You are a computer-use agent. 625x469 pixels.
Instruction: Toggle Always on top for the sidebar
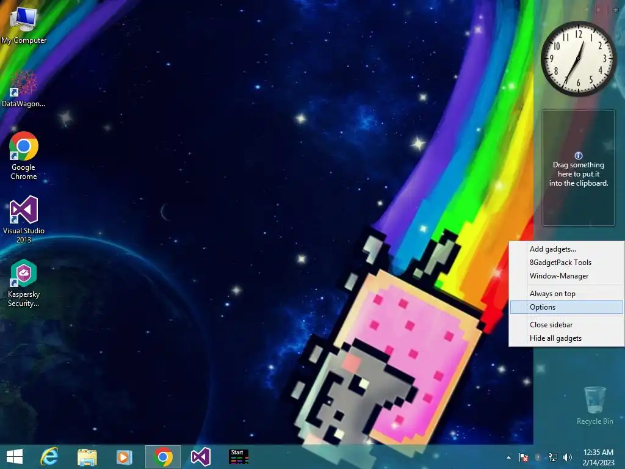(566, 294)
